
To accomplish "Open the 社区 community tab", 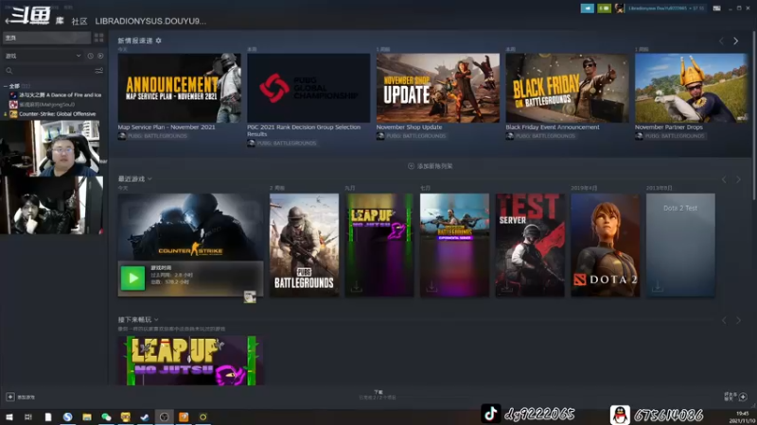I will point(79,21).
